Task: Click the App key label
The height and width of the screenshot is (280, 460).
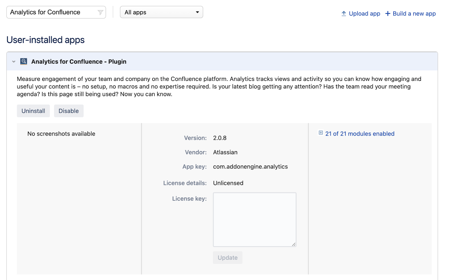Action: tap(194, 167)
